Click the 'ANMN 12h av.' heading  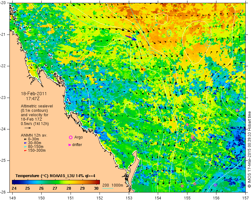[x=34, y=135]
